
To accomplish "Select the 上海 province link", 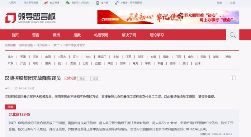I will (x=116, y=57).
